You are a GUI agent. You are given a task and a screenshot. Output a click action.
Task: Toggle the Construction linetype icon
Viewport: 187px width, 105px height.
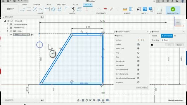[138, 40]
